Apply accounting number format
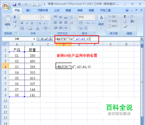Screen dimensions: 145x125 pyautogui.click(x=80, y=23)
